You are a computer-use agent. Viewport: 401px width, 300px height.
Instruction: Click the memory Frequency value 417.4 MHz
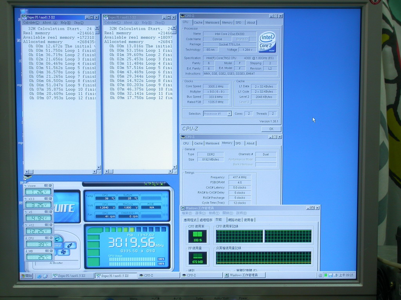point(240,177)
